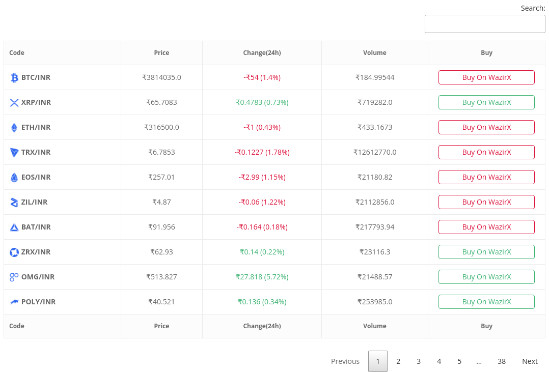Click the Polymath icon beside POLY/INR
Image resolution: width=549 pixels, height=372 pixels.
(x=14, y=302)
